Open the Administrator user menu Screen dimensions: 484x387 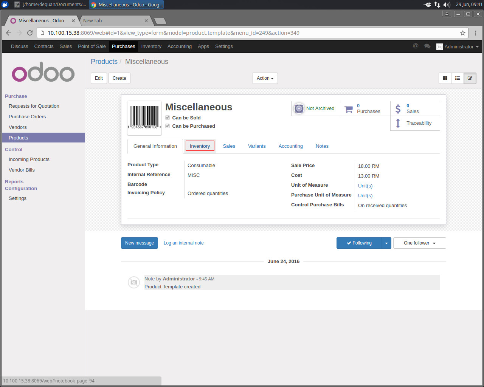(x=458, y=46)
